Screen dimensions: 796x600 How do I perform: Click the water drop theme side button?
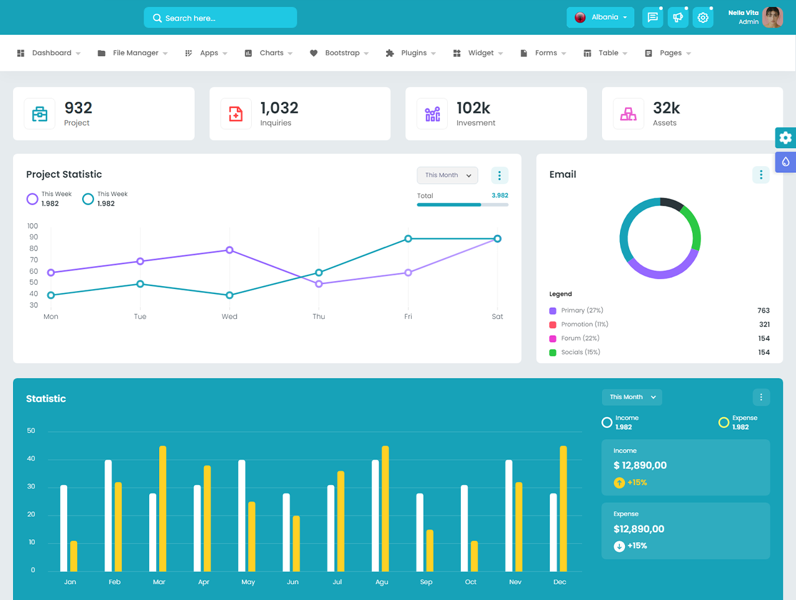(x=785, y=162)
